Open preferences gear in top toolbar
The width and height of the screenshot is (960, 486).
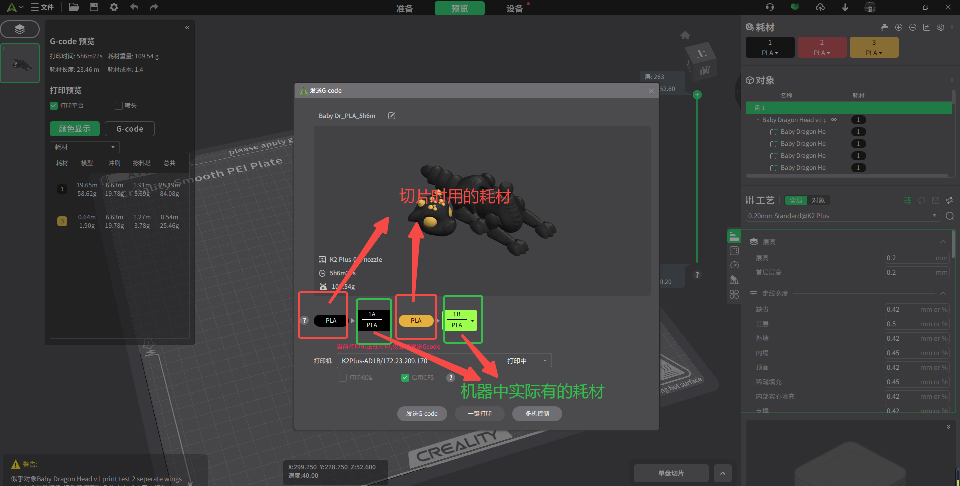pyautogui.click(x=114, y=7)
